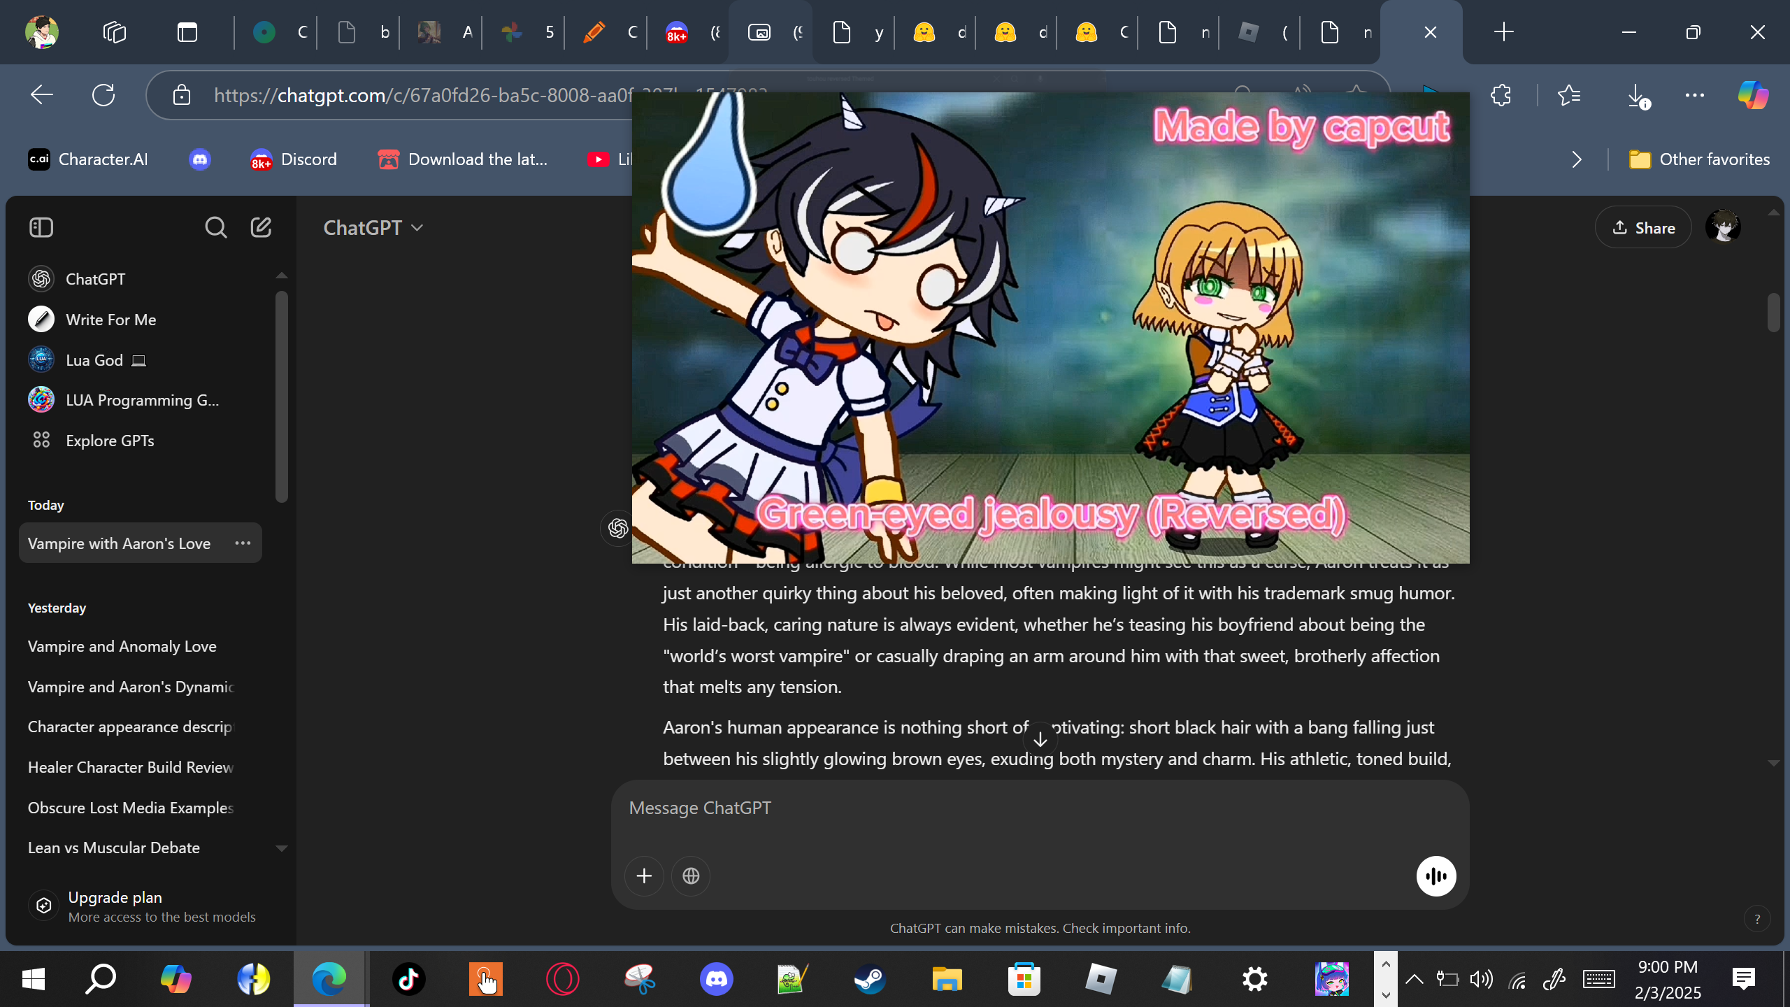Open Character appearance description chat
The height and width of the screenshot is (1007, 1790).
[x=130, y=727]
